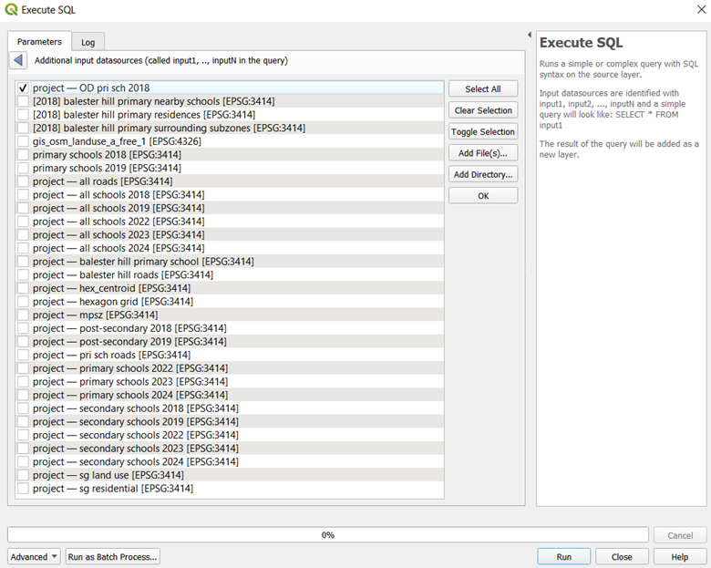Enable the project — mpsz layer checkbox

[x=23, y=315]
